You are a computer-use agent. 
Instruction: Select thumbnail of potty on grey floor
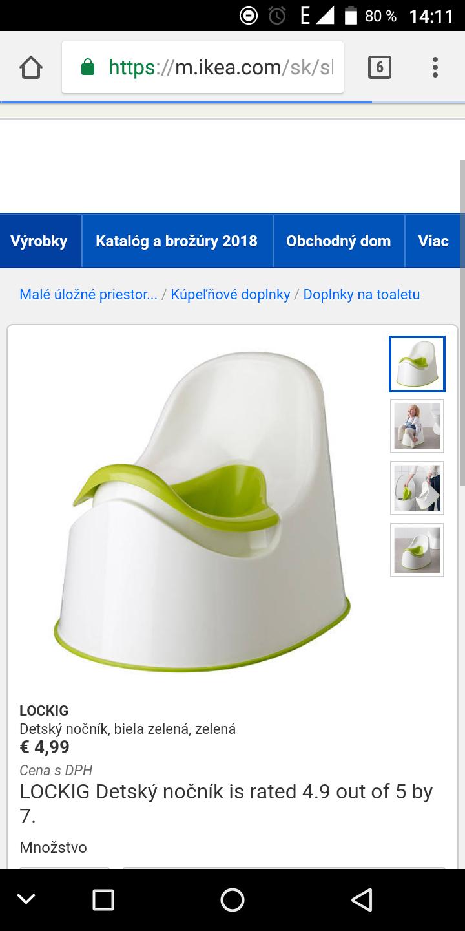[417, 550]
